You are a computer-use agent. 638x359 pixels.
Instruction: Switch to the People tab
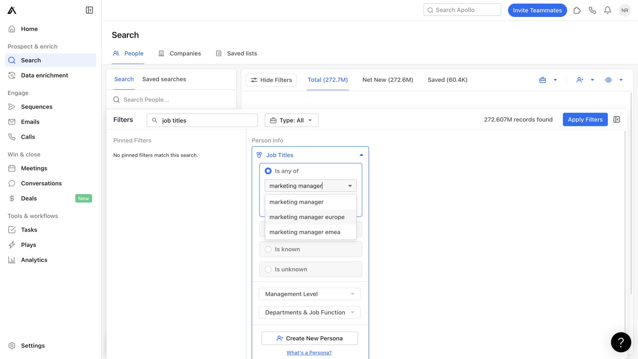click(x=128, y=54)
